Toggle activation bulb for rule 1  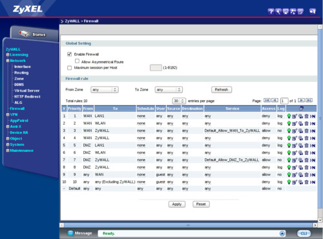(289, 116)
